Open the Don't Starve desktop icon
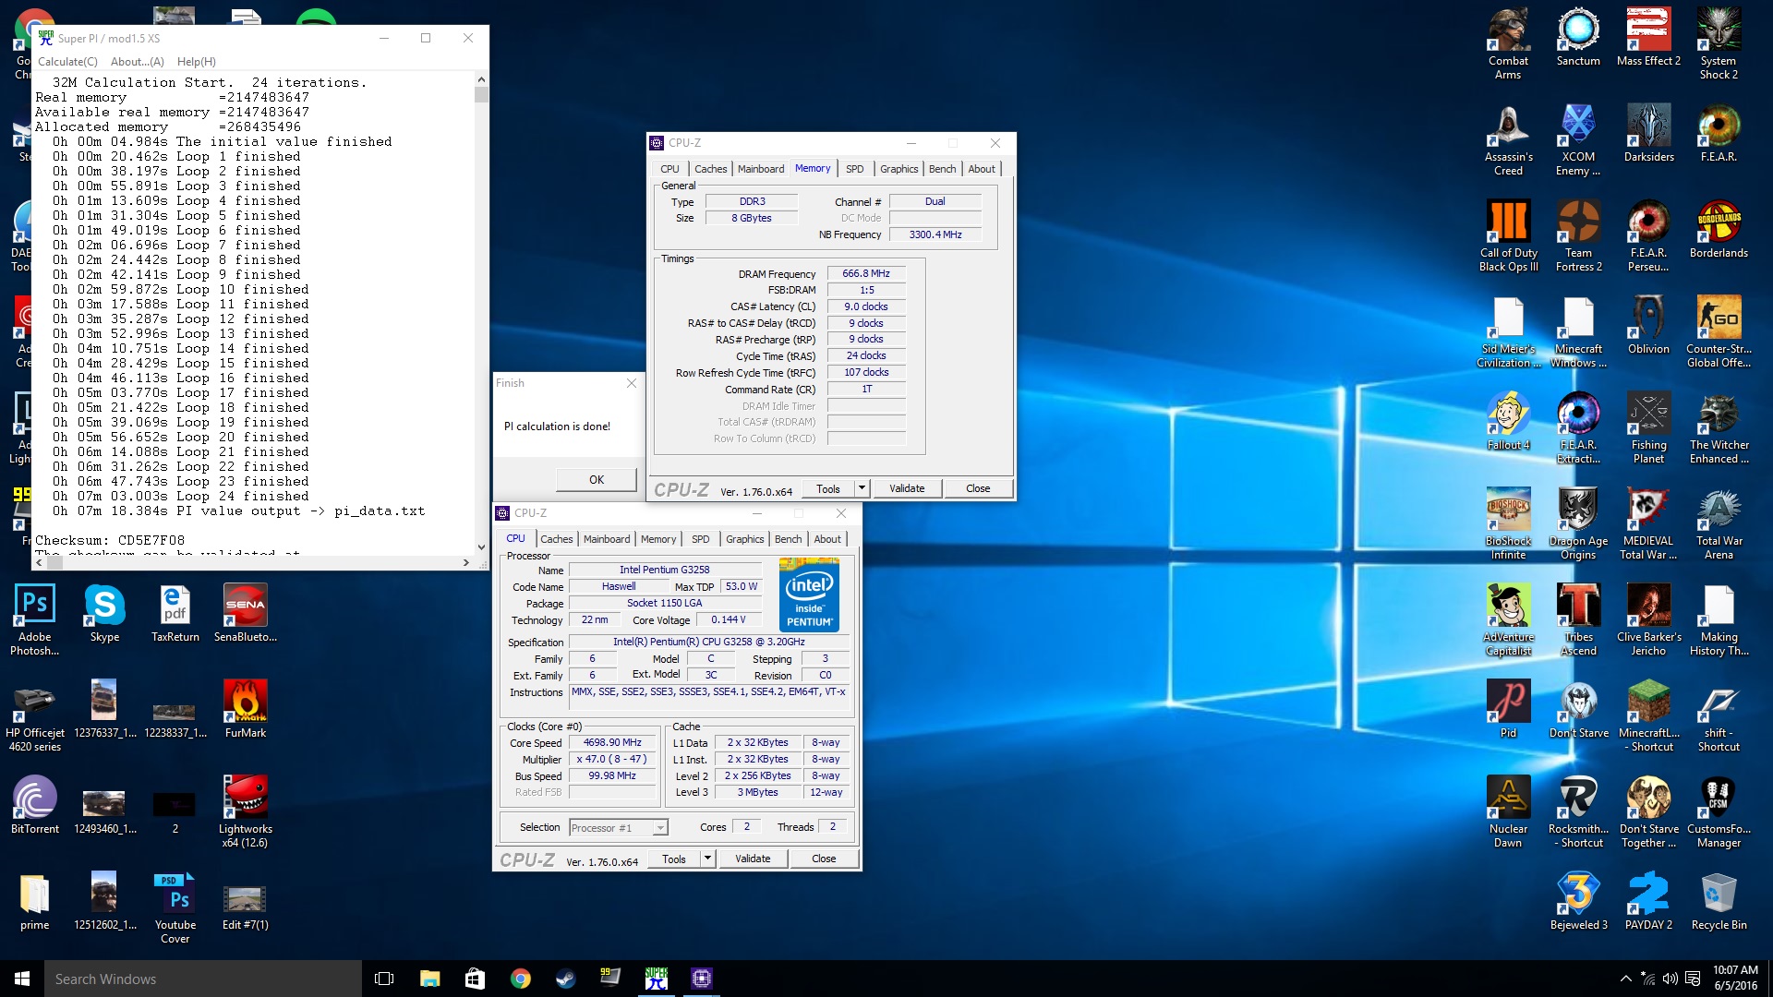This screenshot has width=1773, height=997. pyautogui.click(x=1578, y=709)
